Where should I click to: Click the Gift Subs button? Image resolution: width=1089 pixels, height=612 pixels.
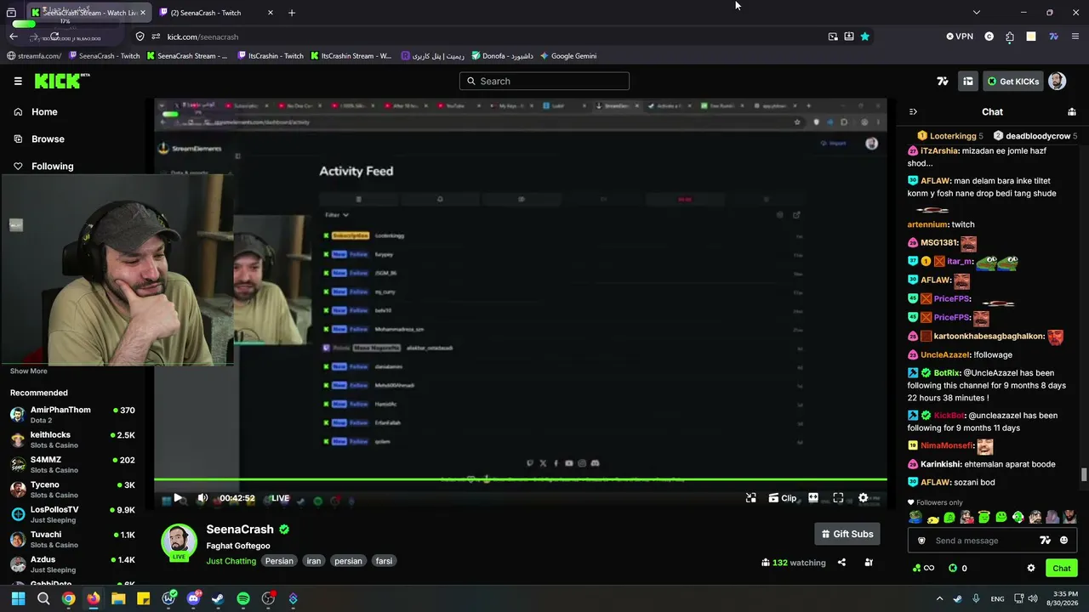(x=847, y=534)
